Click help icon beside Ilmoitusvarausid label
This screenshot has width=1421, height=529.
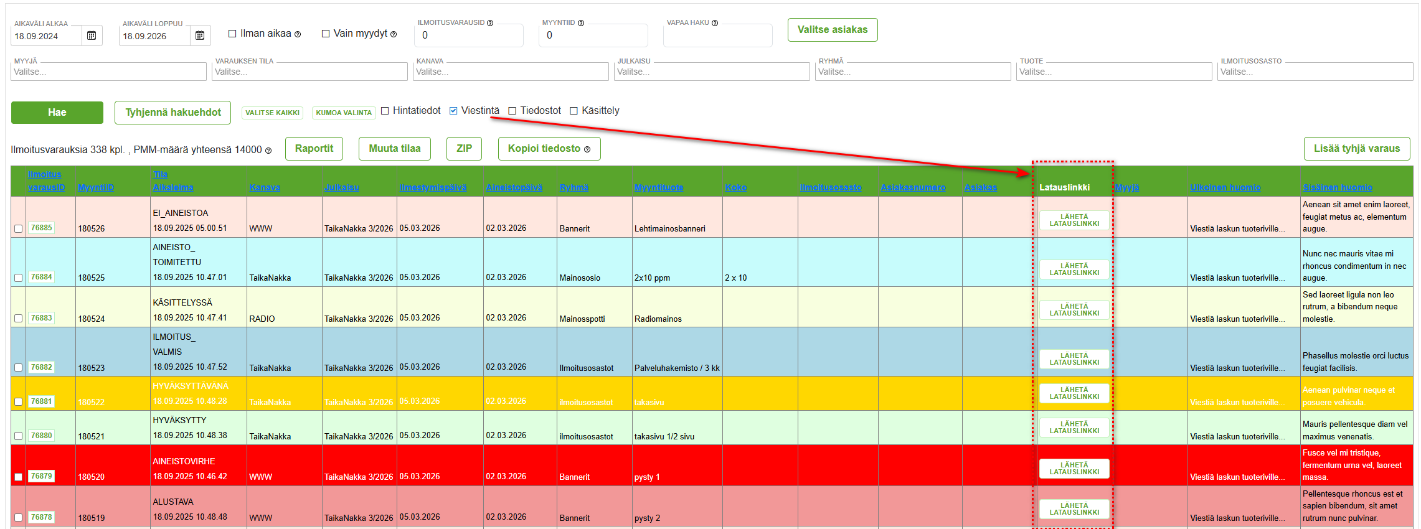coord(490,23)
